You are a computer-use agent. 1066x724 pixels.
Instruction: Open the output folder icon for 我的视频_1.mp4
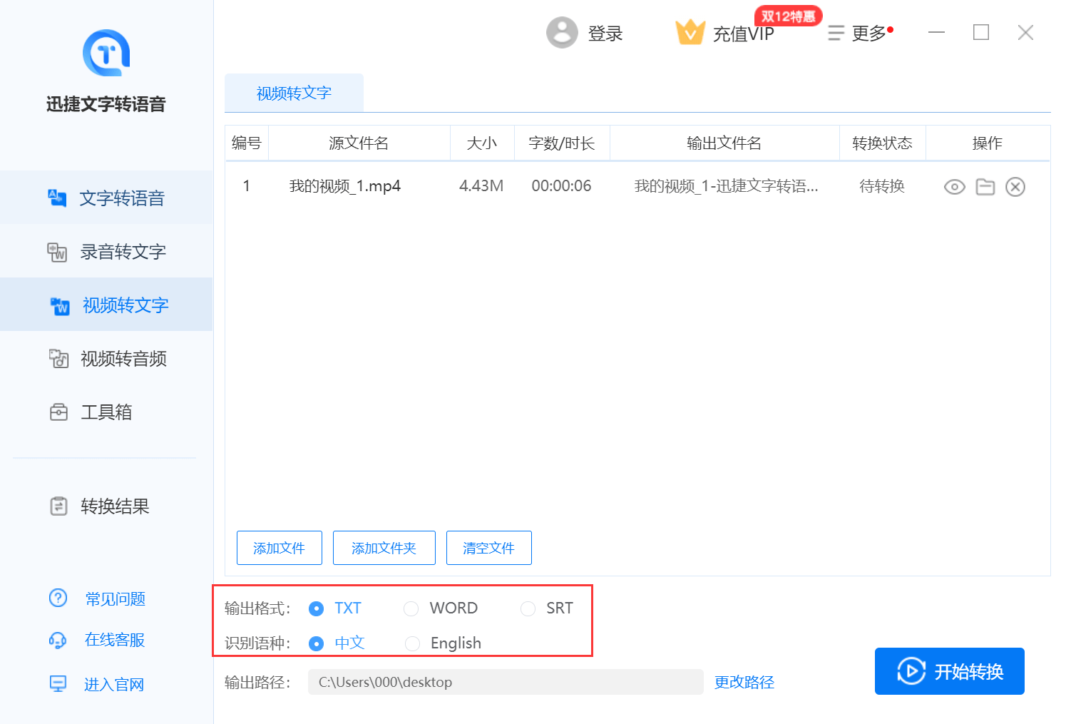click(985, 186)
